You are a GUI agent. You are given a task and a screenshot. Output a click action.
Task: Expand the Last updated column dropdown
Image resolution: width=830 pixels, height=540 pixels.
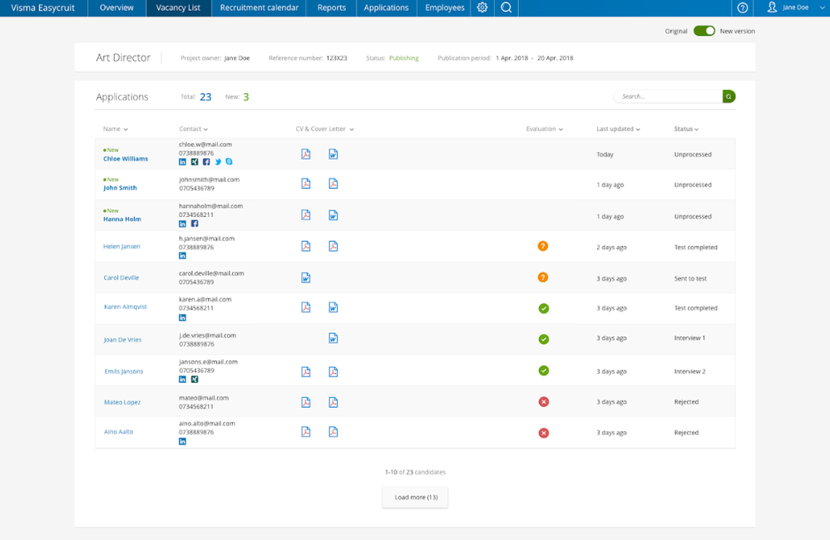click(619, 130)
